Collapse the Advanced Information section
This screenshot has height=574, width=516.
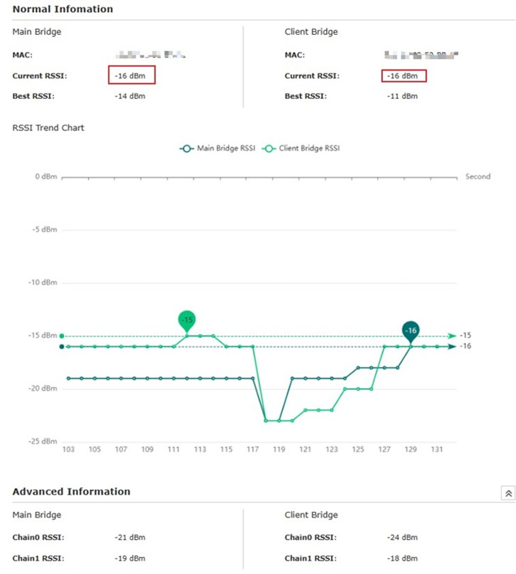pyautogui.click(x=508, y=493)
